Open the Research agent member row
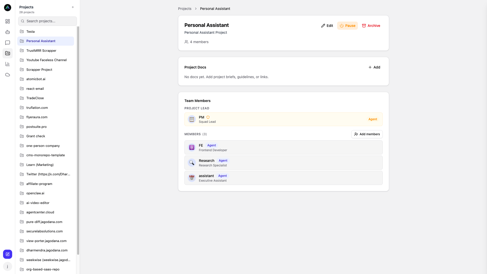The image size is (487, 274). pyautogui.click(x=283, y=163)
